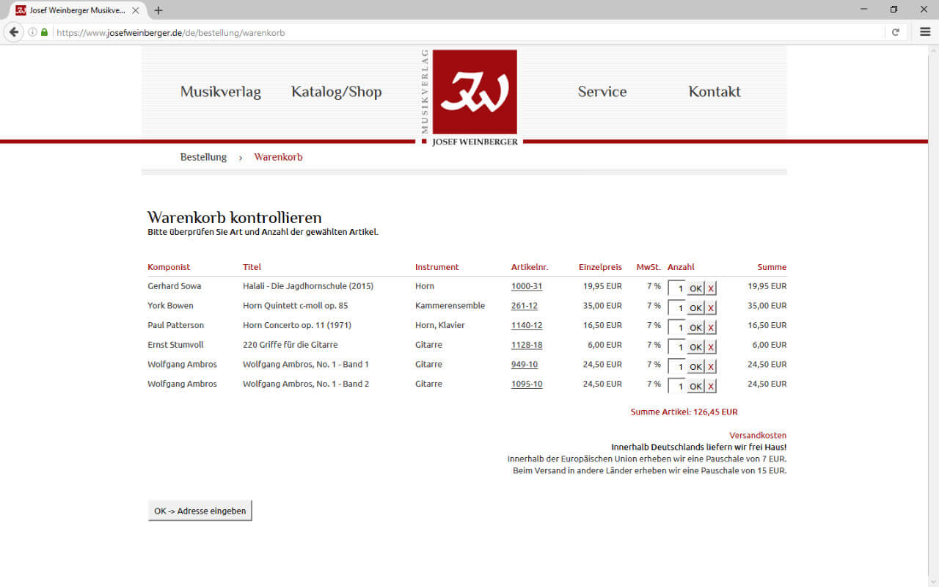Open article number 261-12 link
This screenshot has height=587, width=939.
click(525, 306)
